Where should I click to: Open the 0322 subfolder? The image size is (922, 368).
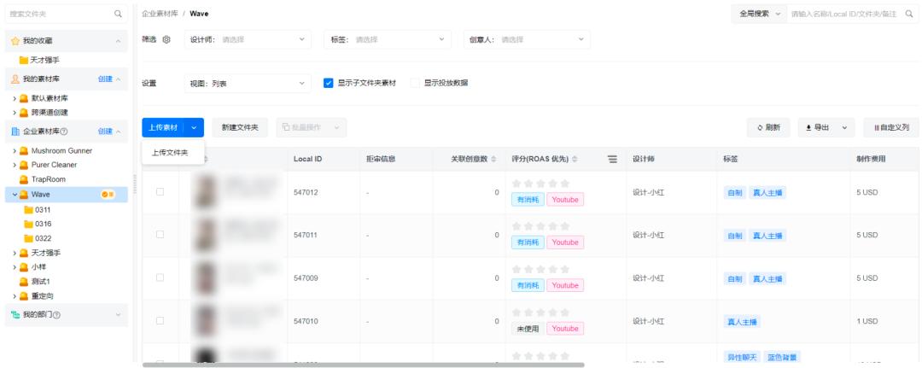(x=43, y=238)
